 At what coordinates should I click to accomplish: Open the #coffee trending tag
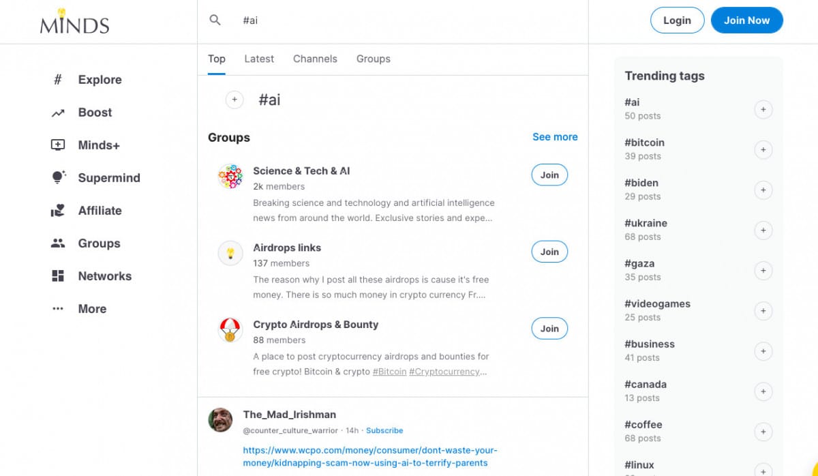[x=643, y=424]
